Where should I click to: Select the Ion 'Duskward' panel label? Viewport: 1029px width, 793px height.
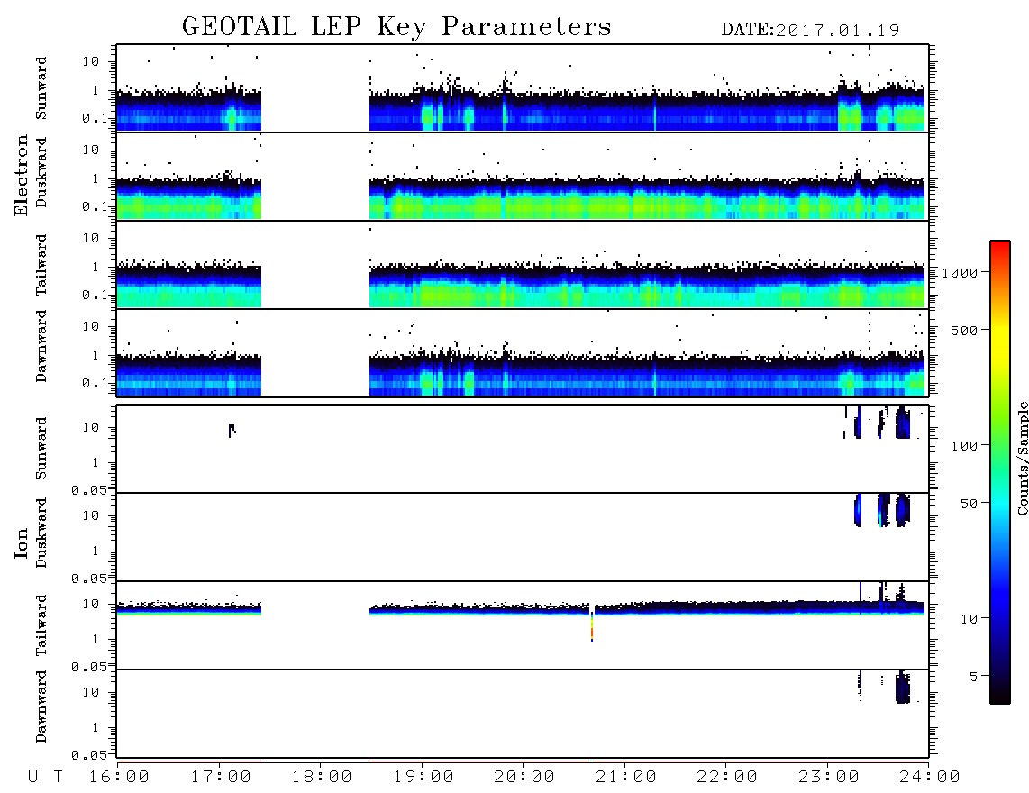coord(41,533)
